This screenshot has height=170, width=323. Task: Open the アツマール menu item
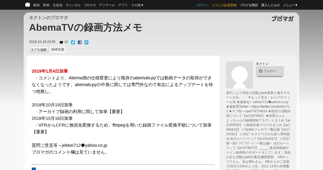point(107,5)
